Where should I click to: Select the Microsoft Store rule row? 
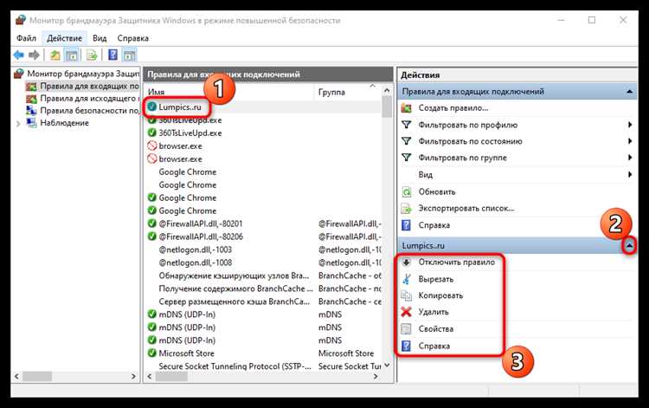(263, 353)
